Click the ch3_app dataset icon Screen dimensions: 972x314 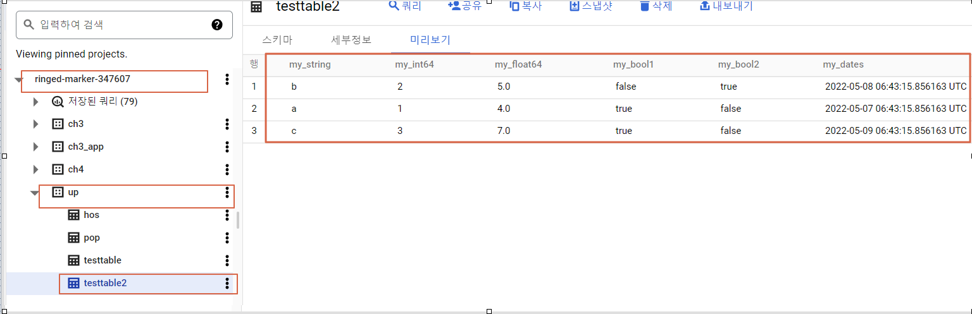coord(58,147)
